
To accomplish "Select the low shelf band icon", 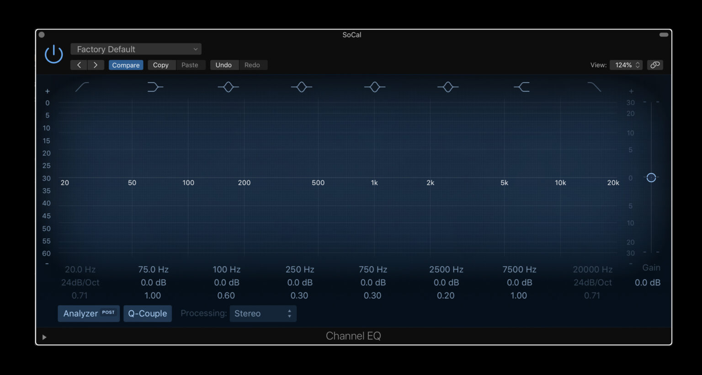I will pos(155,87).
